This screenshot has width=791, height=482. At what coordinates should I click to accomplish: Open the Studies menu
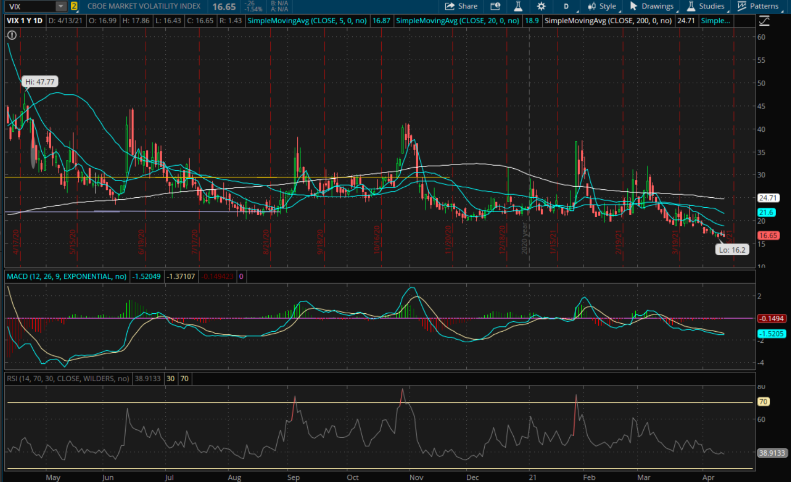point(705,6)
